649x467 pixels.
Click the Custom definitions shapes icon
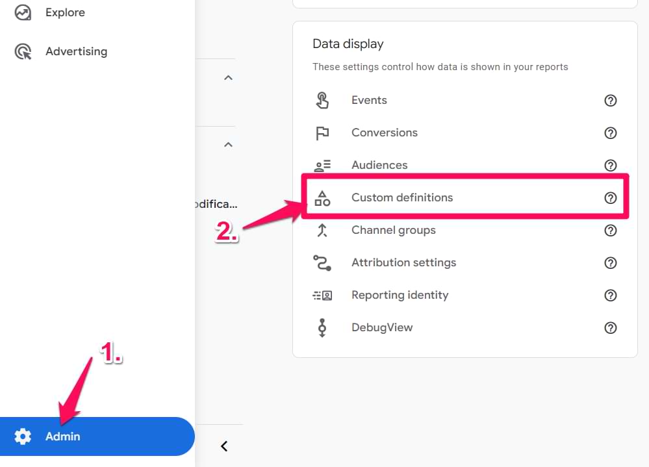click(x=322, y=198)
